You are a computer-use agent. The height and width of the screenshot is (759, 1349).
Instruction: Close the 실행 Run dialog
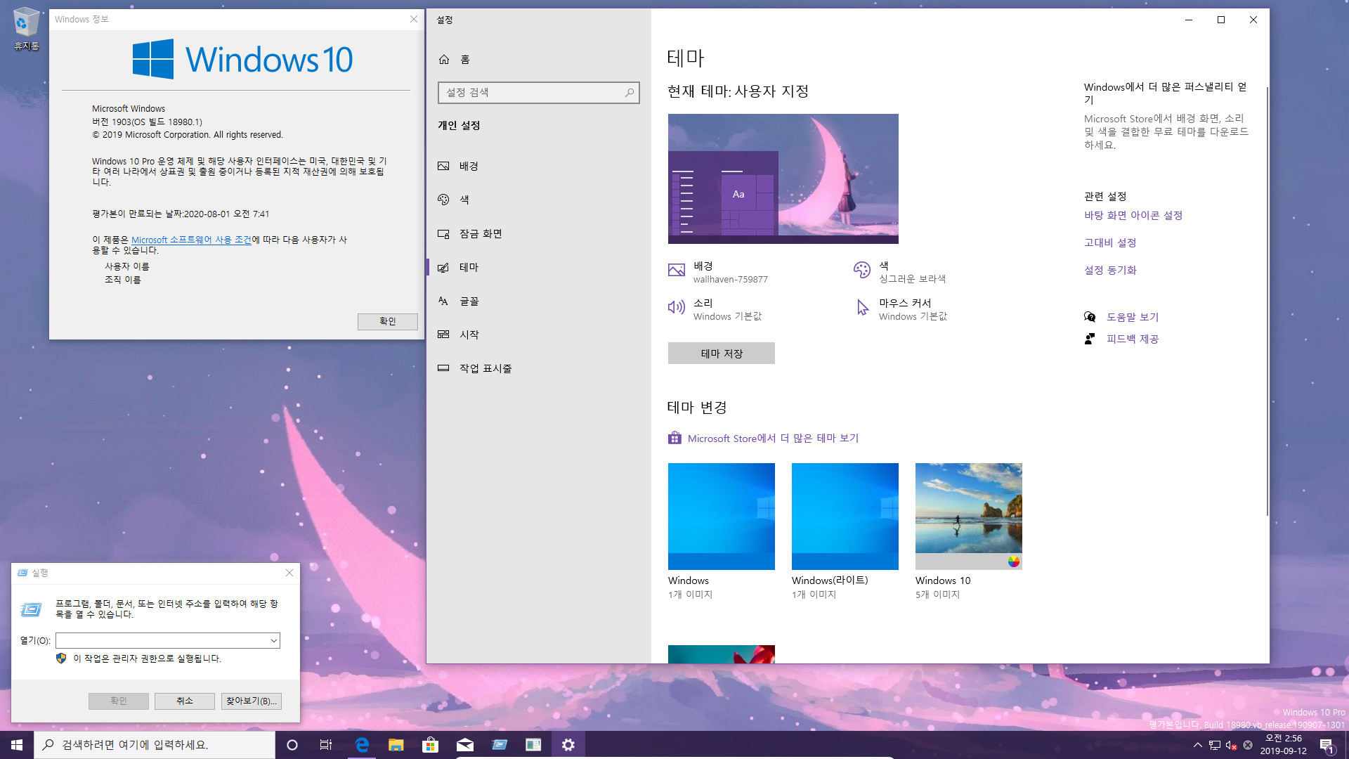289,573
